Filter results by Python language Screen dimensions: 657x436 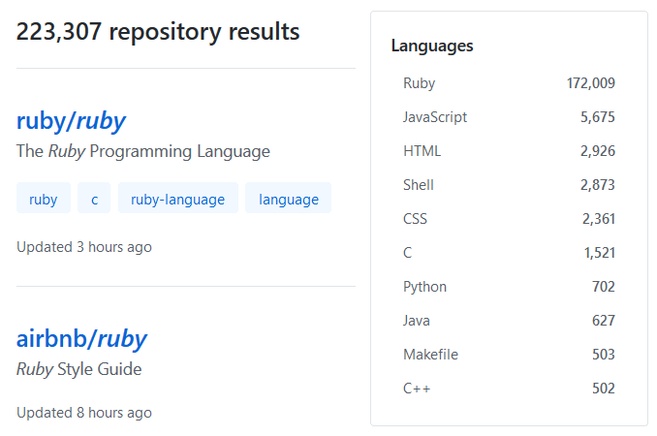[x=509, y=287]
